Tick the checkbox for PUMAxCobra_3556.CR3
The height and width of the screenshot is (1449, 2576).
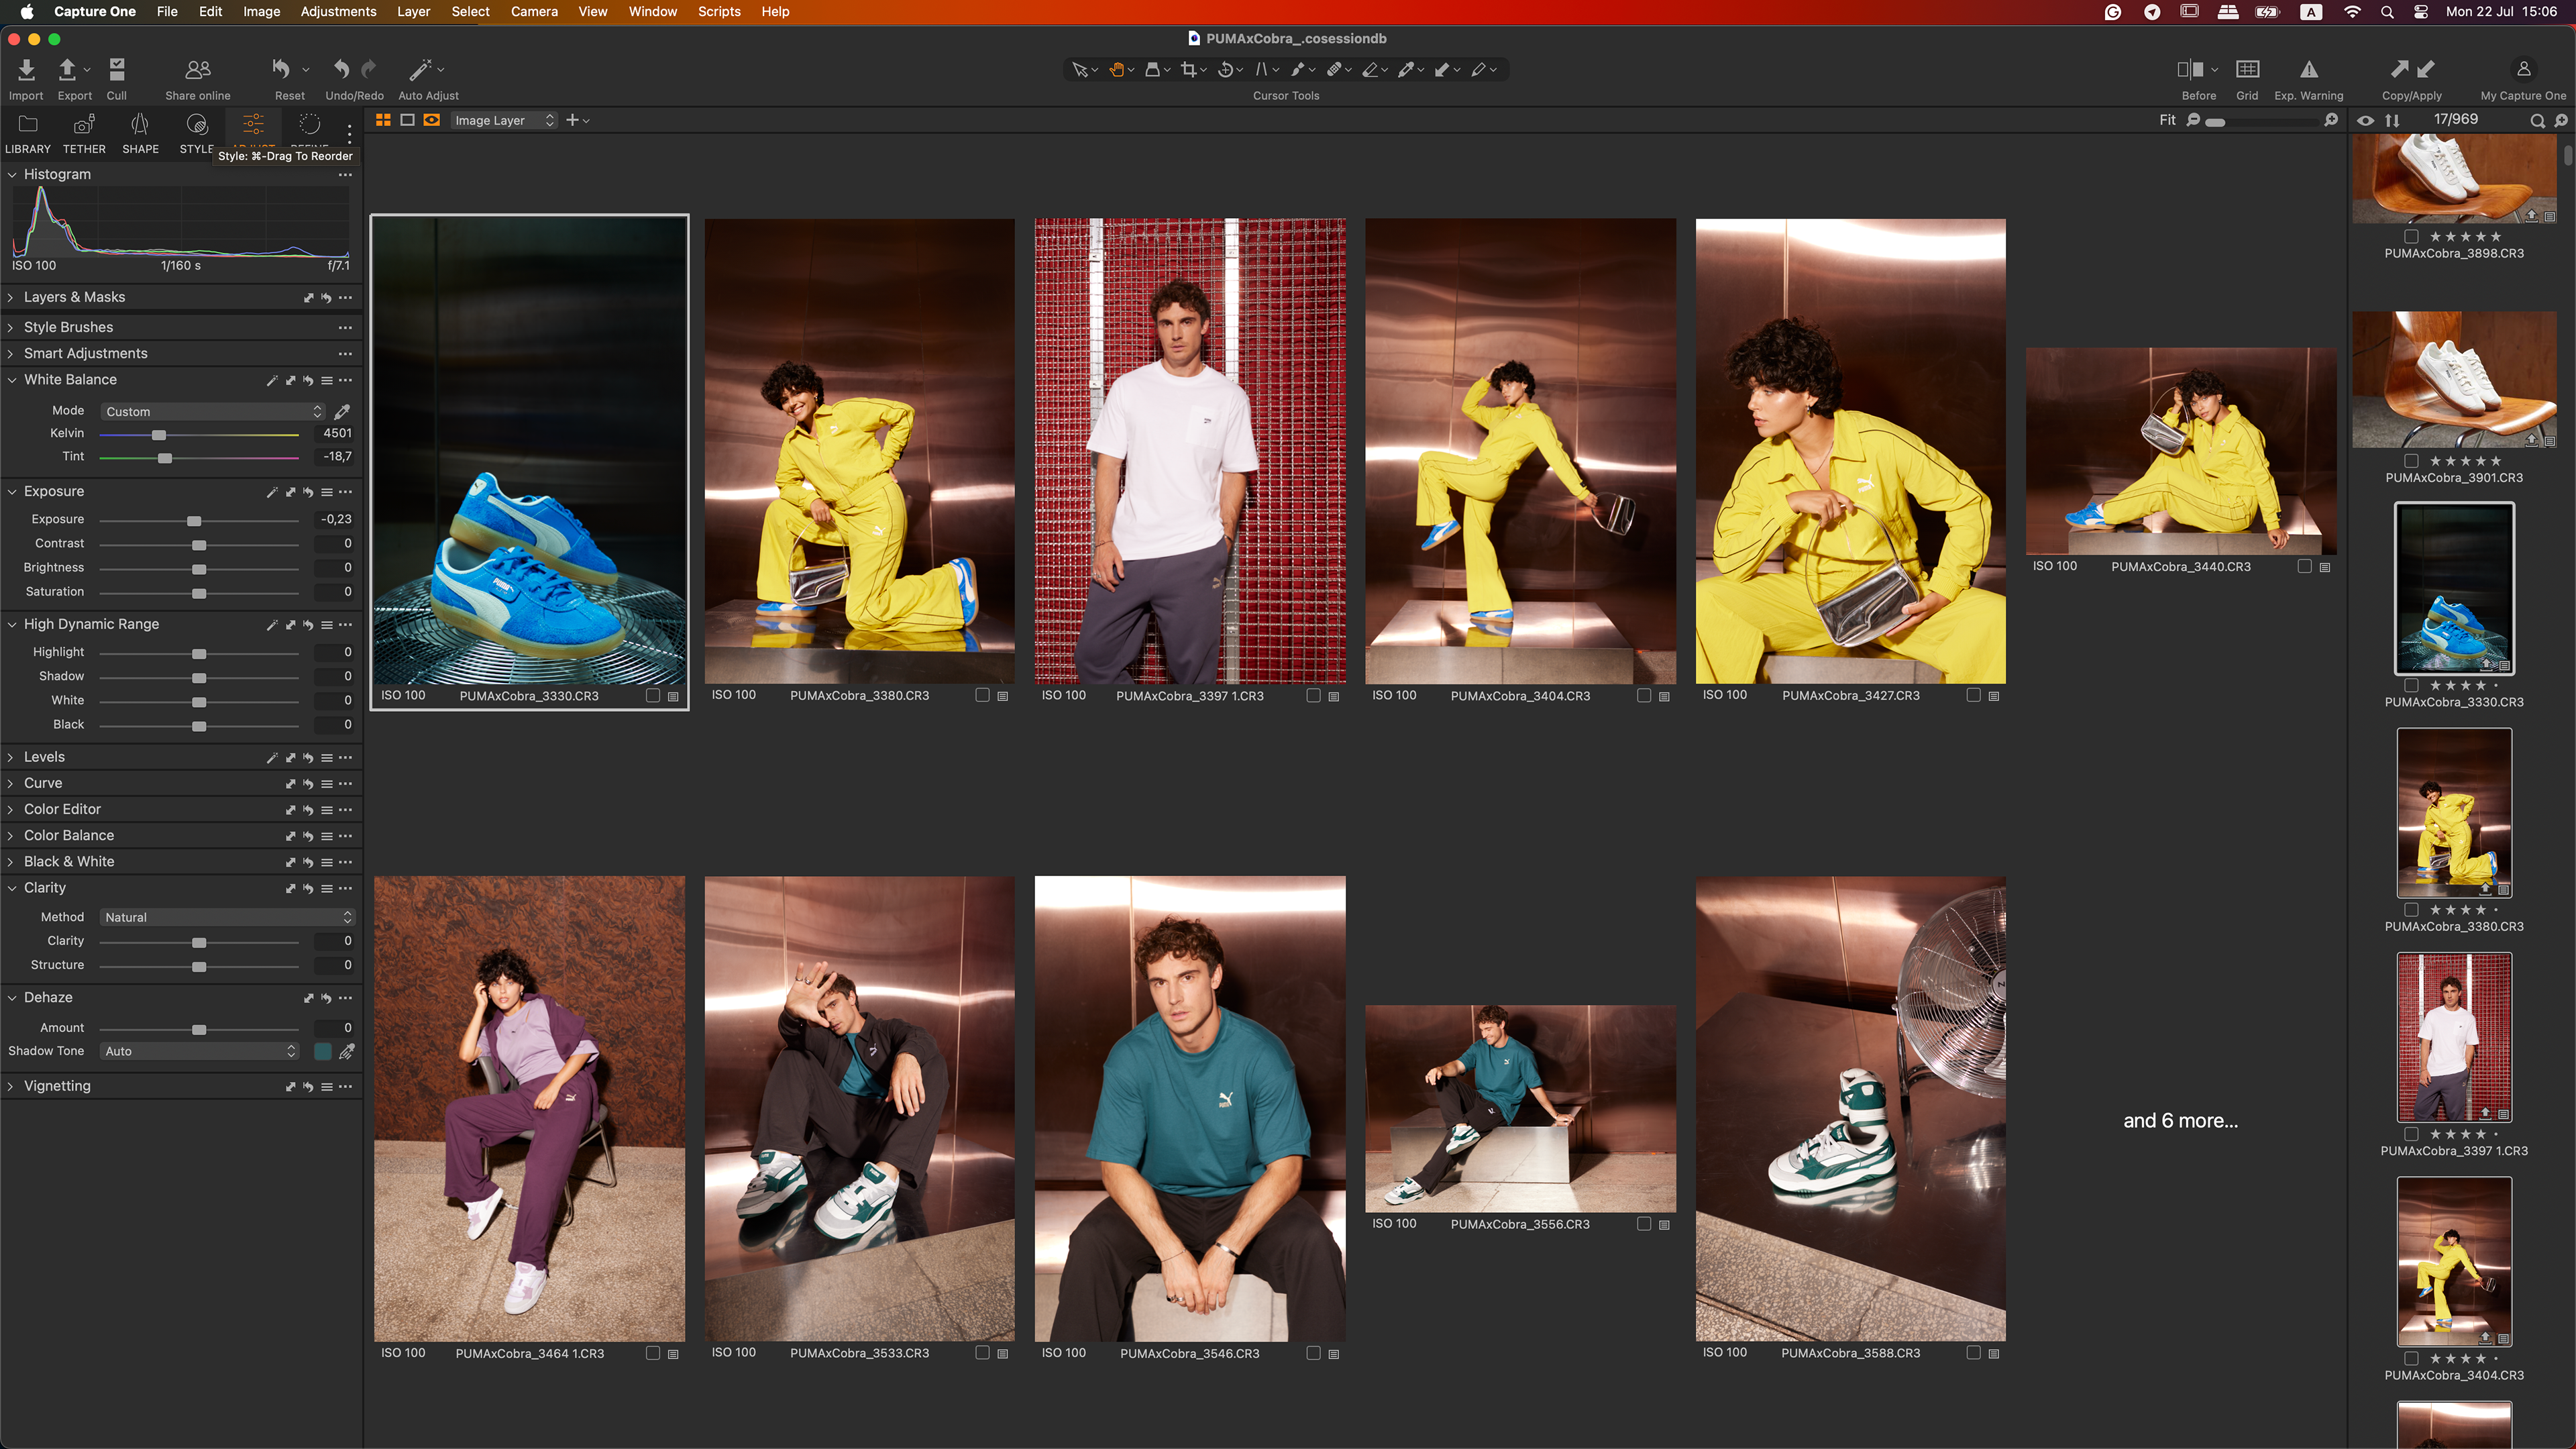click(1643, 1224)
